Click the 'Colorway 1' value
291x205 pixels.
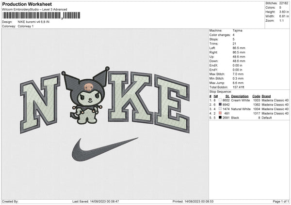tap(26, 26)
